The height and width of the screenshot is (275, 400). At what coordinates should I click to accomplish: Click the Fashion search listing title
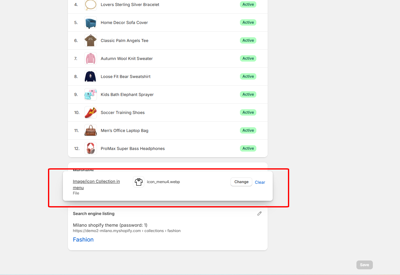pos(83,240)
